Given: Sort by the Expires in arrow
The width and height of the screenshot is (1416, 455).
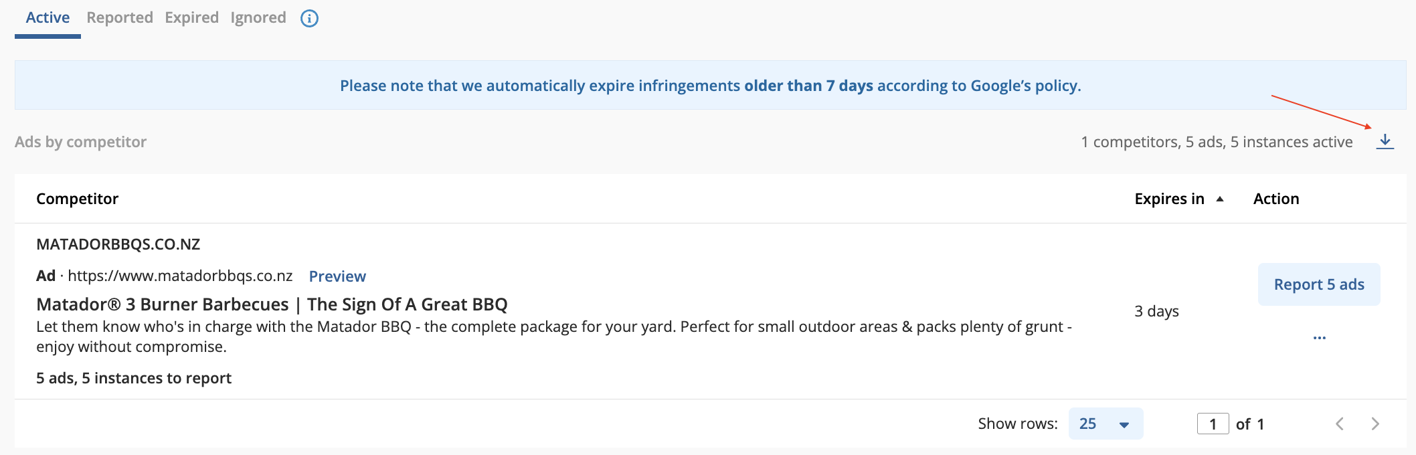Looking at the screenshot, I should coord(1220,199).
